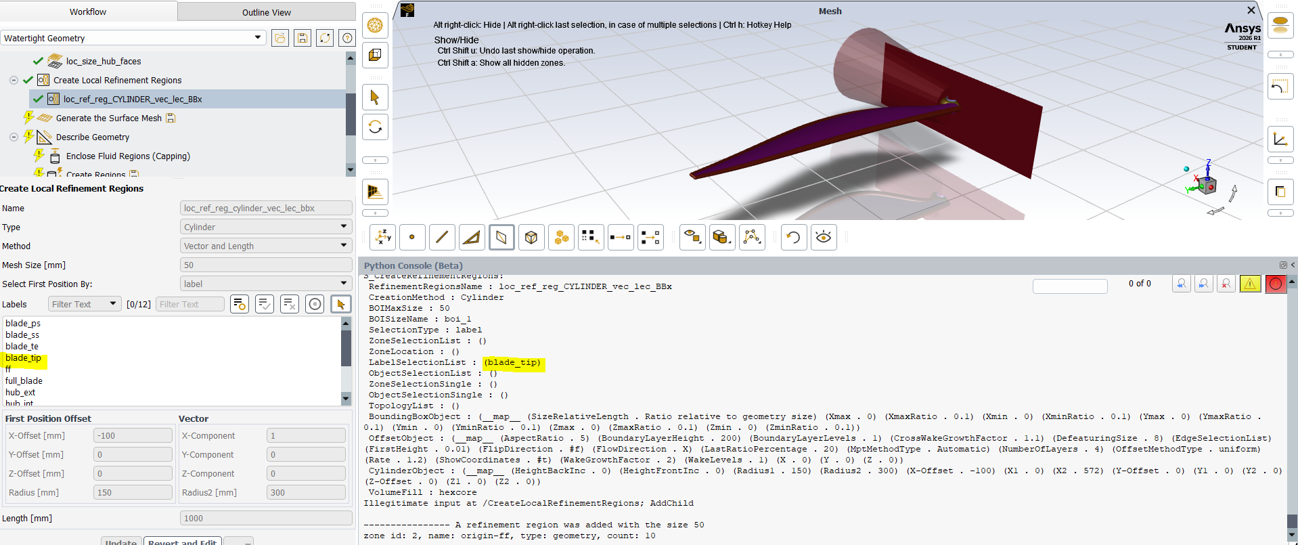Select blade_tip in the labels list
Screen dimensions: 1298x545
(23, 357)
